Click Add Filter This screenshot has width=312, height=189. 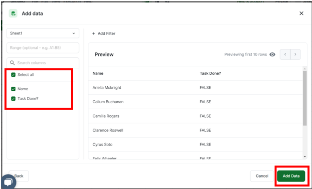104,33
